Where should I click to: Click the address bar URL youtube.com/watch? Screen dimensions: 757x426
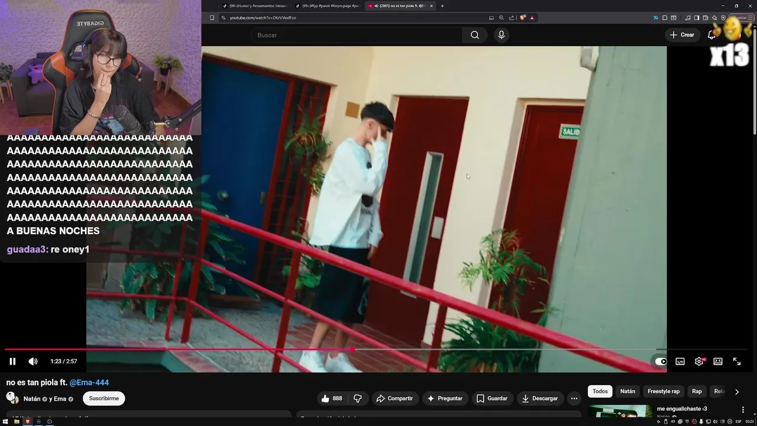[x=263, y=18]
